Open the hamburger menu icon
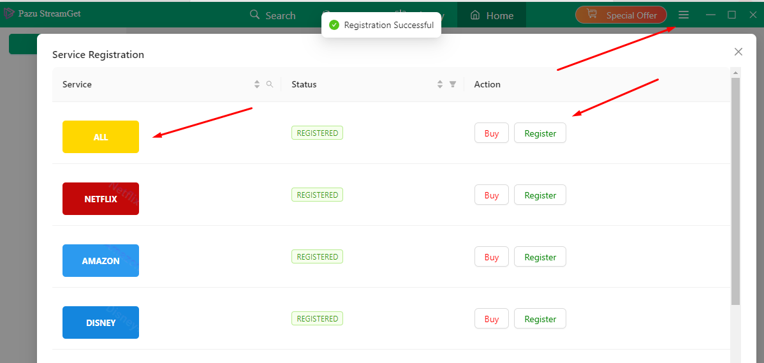The height and width of the screenshot is (363, 764). (x=684, y=15)
